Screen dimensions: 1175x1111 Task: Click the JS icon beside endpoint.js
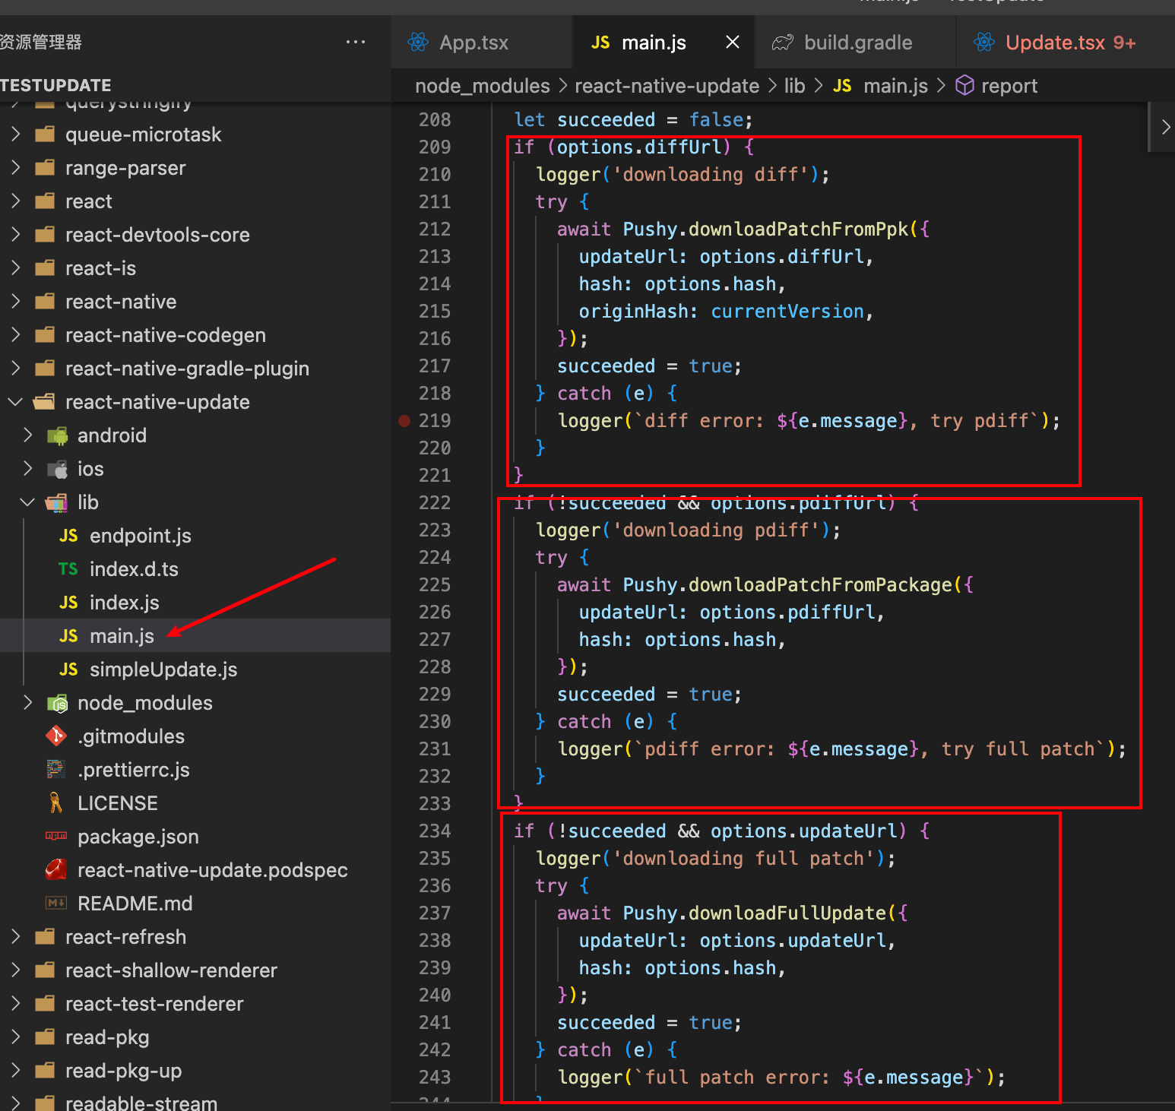[x=68, y=536]
